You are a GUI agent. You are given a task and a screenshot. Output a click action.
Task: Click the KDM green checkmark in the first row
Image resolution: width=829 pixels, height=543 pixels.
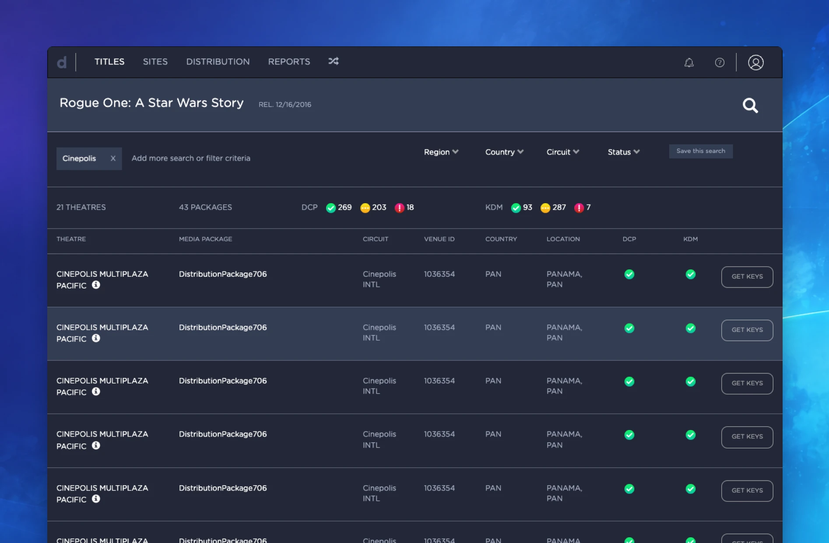(691, 275)
